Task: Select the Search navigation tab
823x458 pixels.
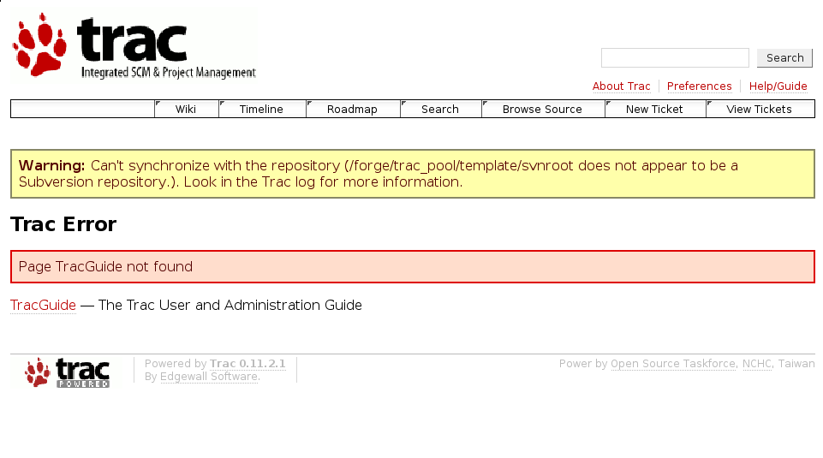Action: tap(440, 109)
